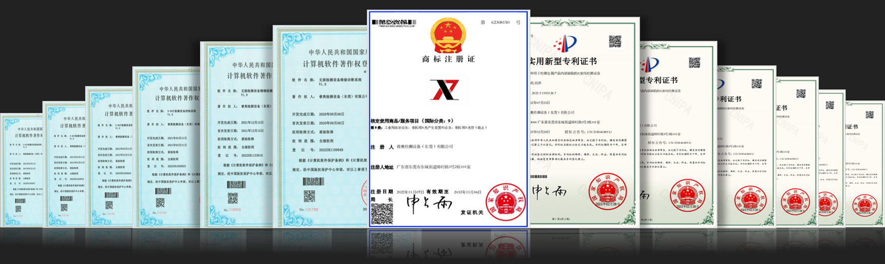The height and width of the screenshot is (264, 885).
Task: Click the barcode on the 实用新型专利证书 certificate
Action: [539, 177]
